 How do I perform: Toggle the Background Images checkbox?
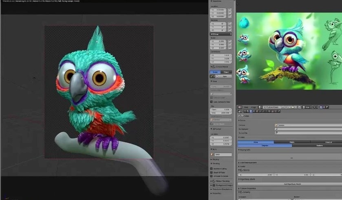coord(214,185)
